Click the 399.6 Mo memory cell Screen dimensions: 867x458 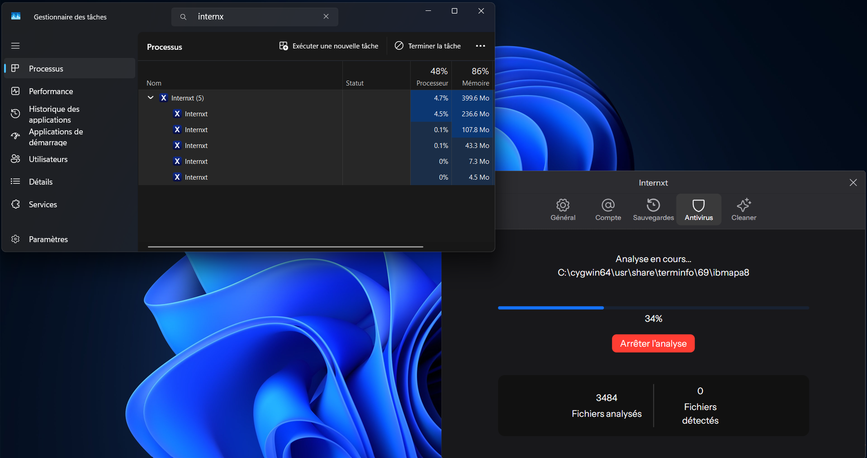pyautogui.click(x=472, y=98)
